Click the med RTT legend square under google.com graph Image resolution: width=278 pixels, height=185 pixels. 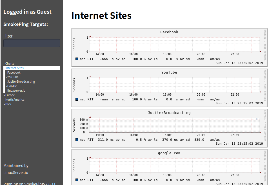pos(76,180)
